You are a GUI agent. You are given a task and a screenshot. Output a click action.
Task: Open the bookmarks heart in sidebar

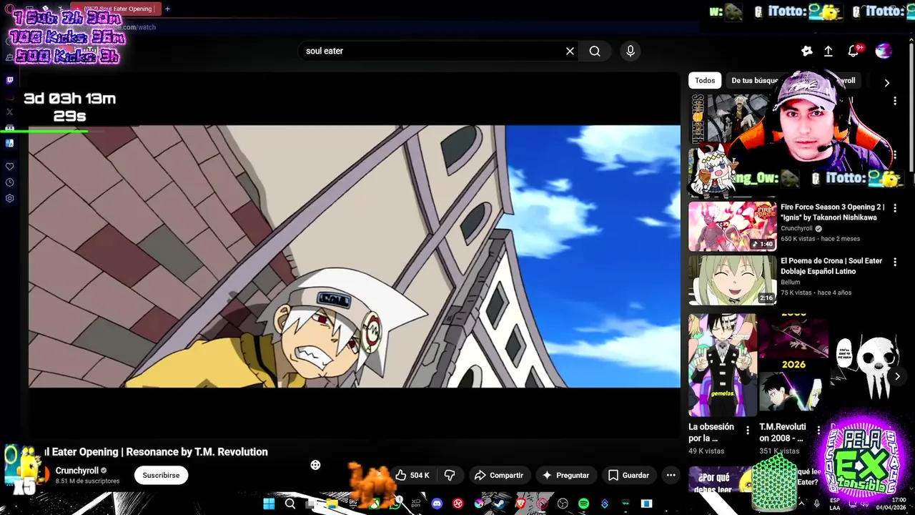[x=9, y=166]
